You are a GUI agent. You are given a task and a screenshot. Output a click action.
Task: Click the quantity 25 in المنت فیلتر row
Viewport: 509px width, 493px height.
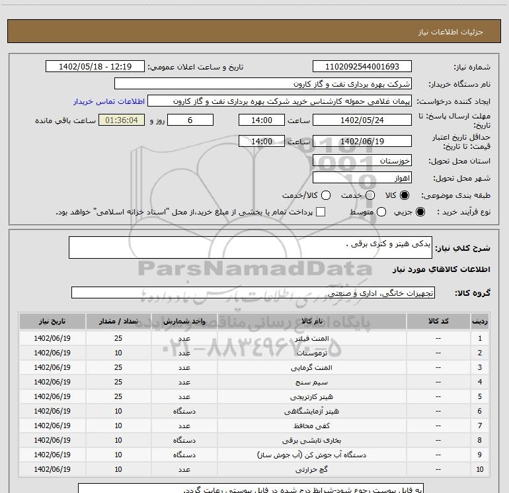tap(118, 338)
